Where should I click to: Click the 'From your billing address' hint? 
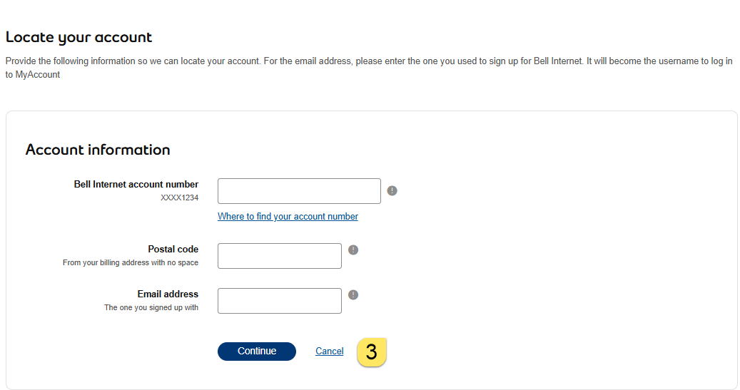click(131, 262)
